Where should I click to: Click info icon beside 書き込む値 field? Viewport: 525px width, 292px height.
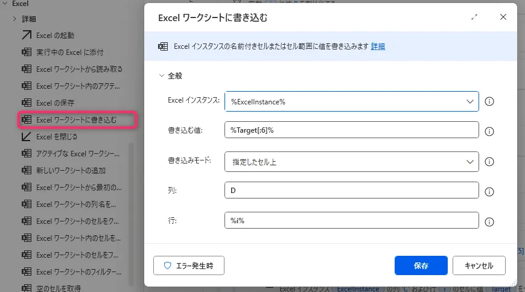(x=490, y=131)
